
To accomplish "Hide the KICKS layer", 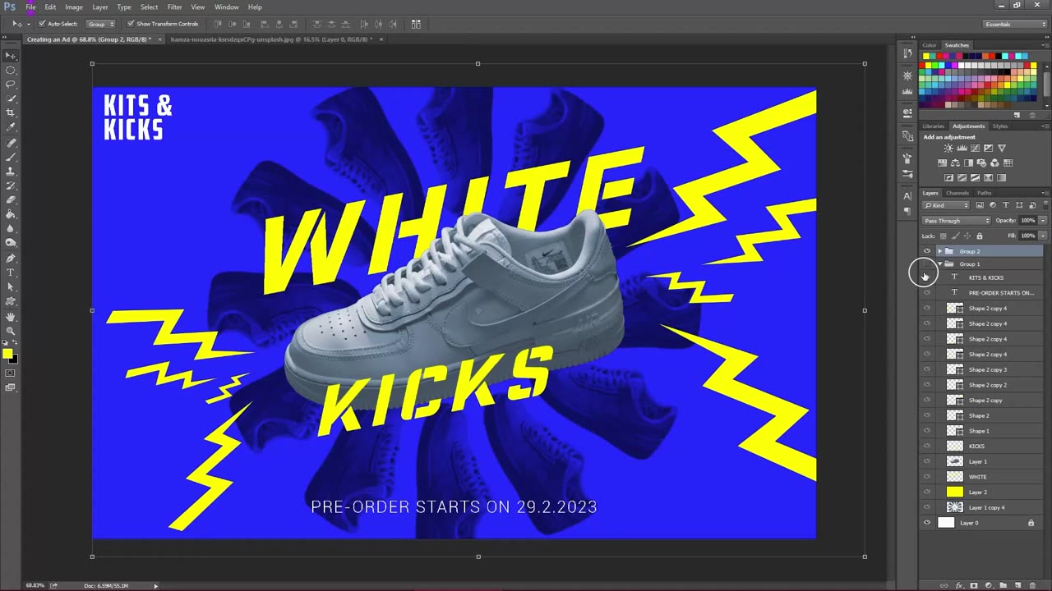I will (x=927, y=446).
